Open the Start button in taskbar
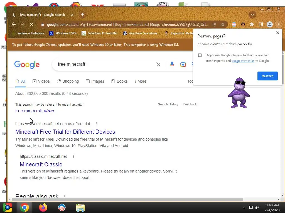The width and height of the screenshot is (285, 213). pos(8,207)
